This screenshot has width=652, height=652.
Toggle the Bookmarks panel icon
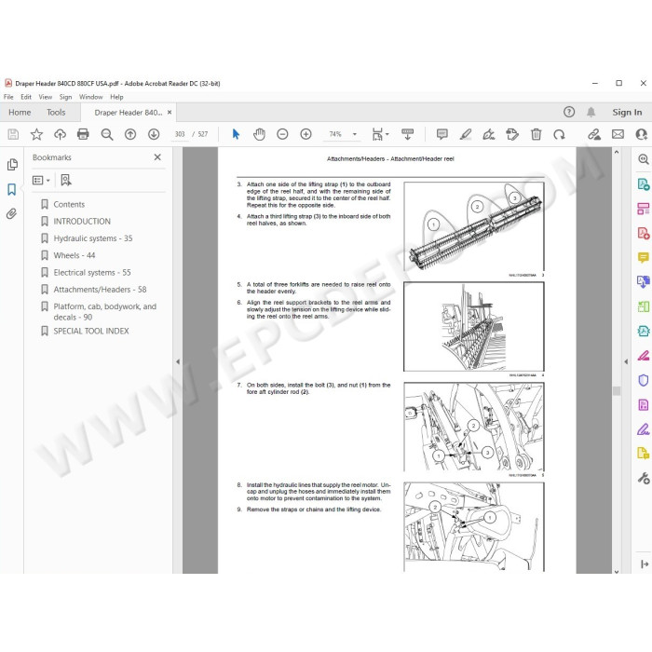pyautogui.click(x=11, y=189)
